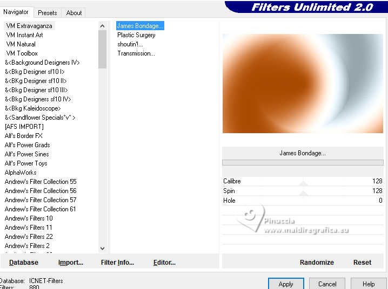
Task: Select &<Sandflower Specials°v°> category
Action: click(40, 118)
